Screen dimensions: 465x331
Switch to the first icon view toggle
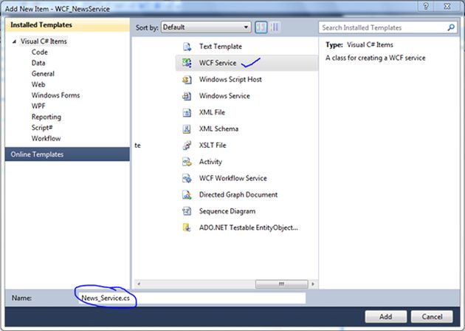[261, 27]
